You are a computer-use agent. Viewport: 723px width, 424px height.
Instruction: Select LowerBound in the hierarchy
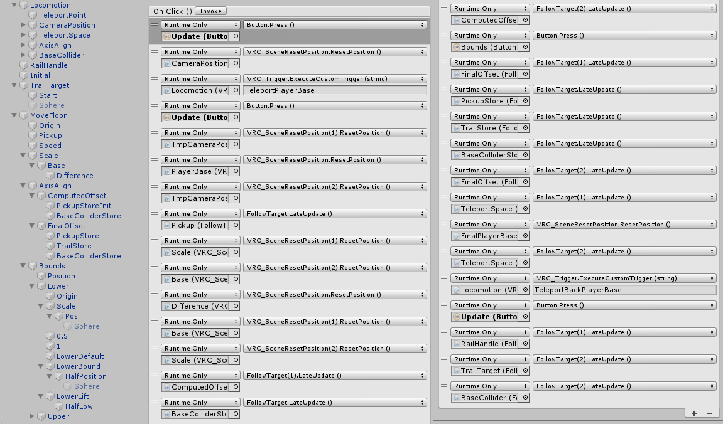(78, 366)
